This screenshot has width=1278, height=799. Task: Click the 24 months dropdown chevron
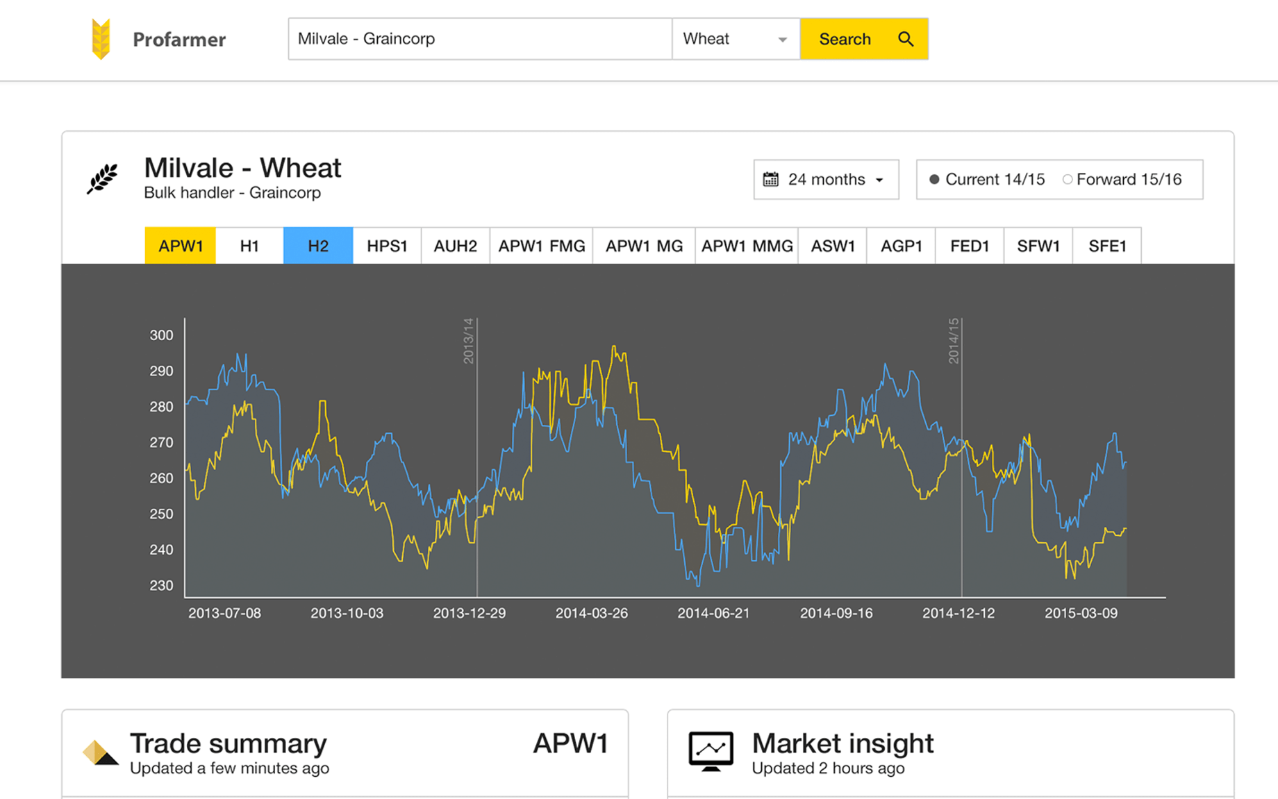[879, 179]
